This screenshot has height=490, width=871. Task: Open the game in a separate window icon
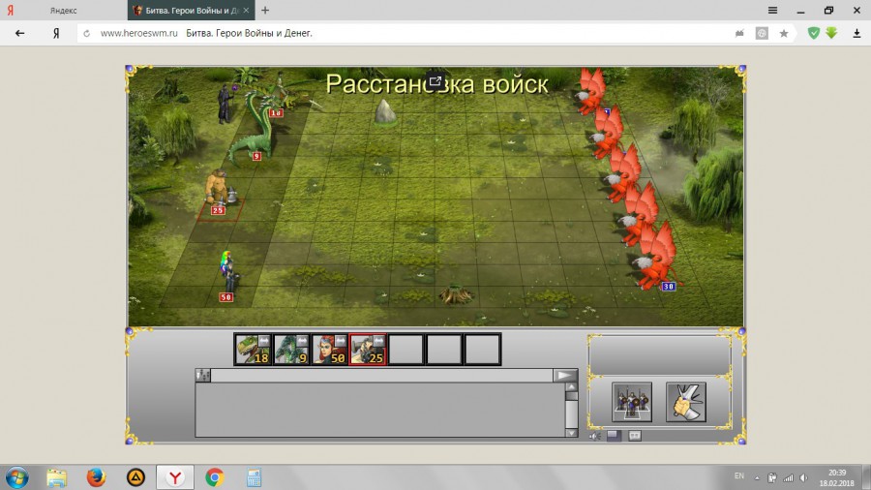click(x=435, y=81)
